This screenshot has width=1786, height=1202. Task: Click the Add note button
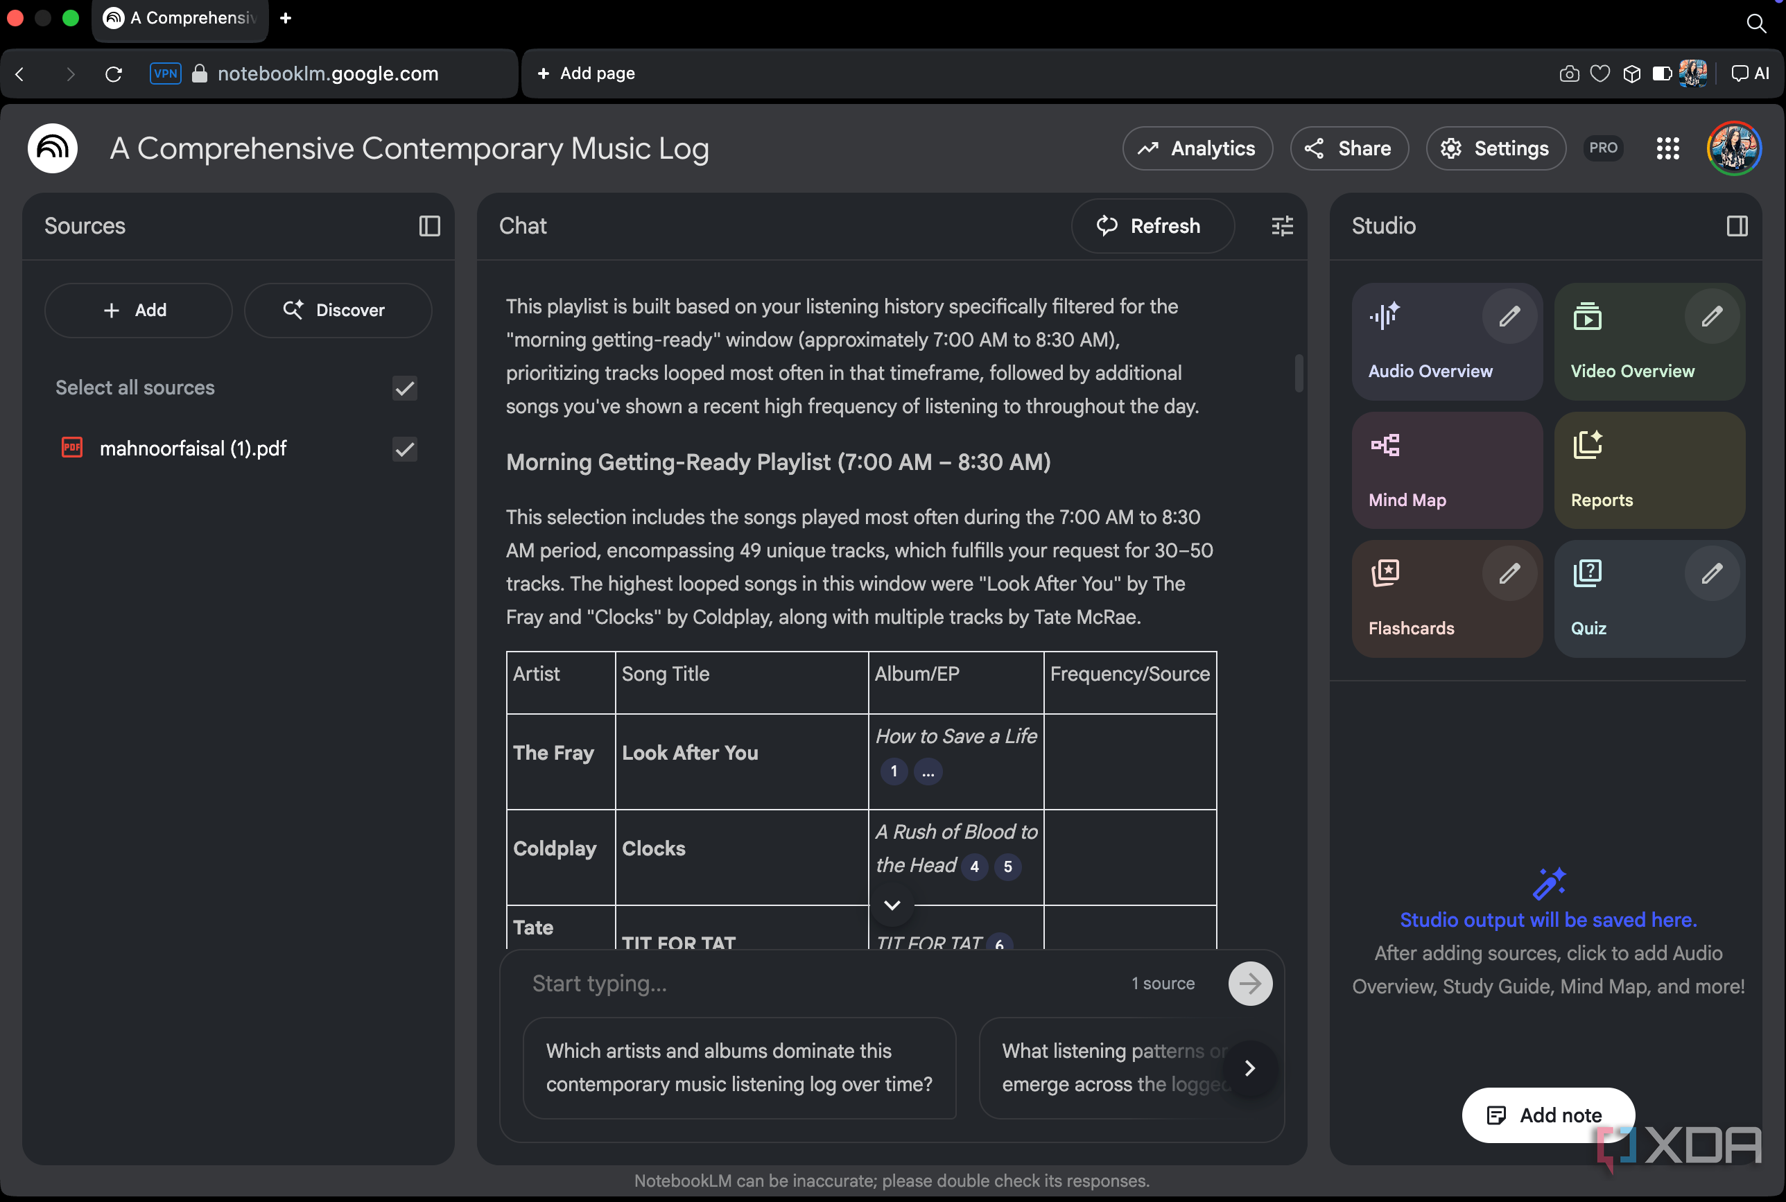[x=1547, y=1115]
